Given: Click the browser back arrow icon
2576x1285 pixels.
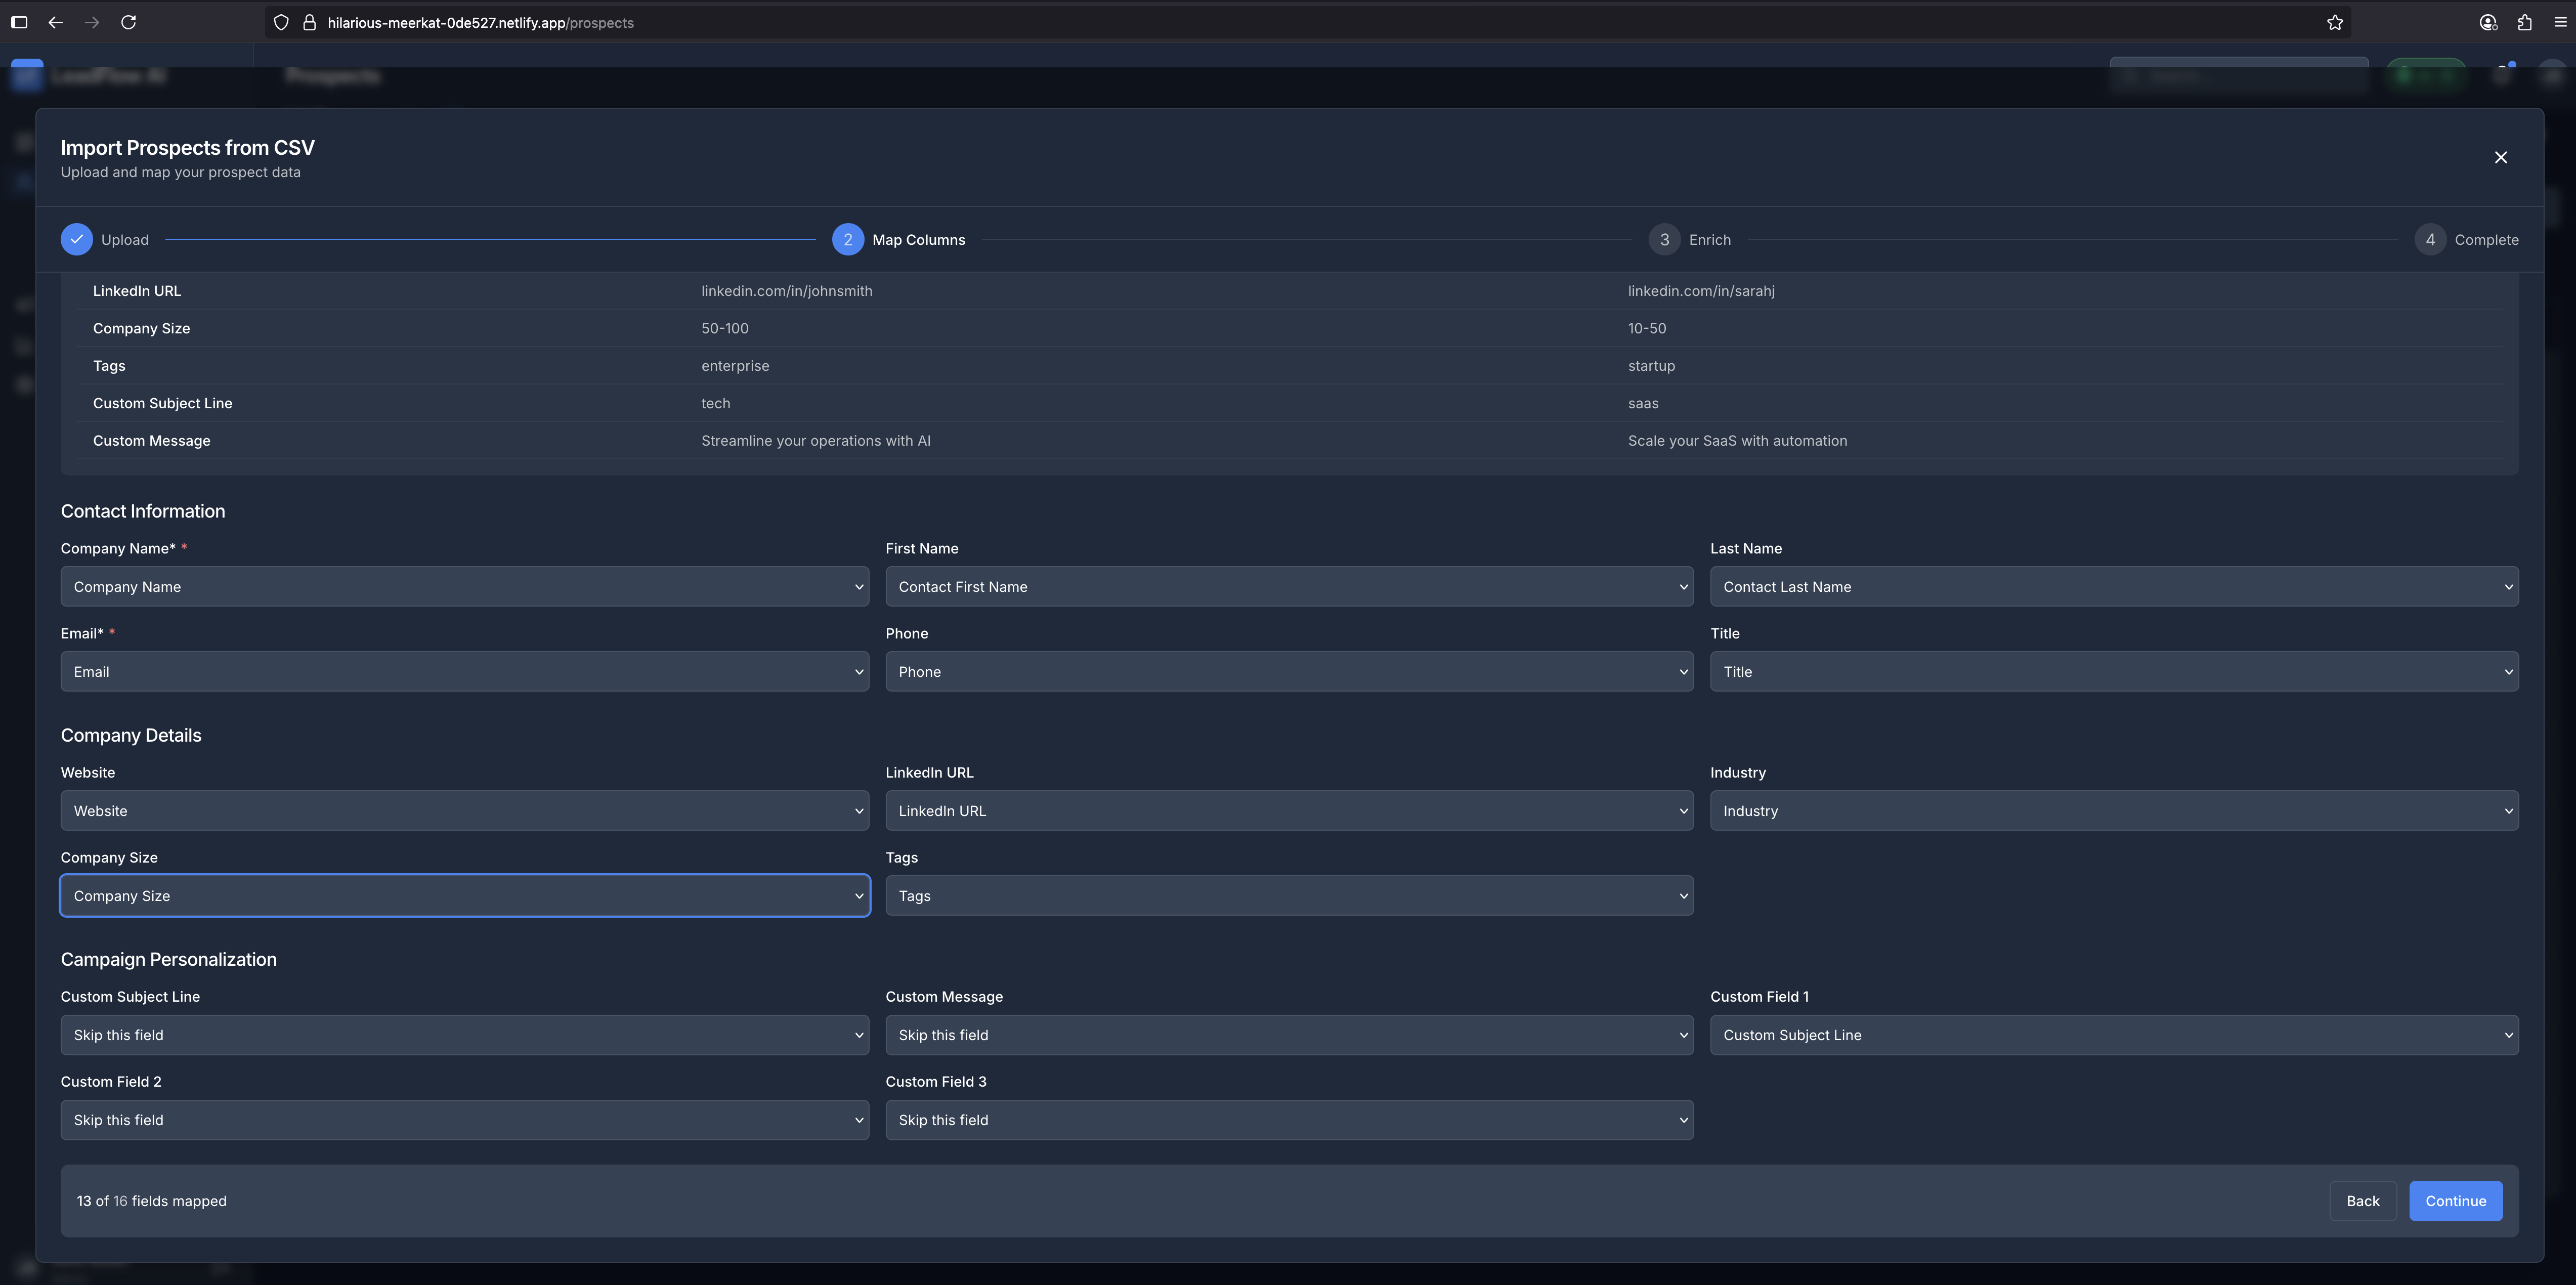Looking at the screenshot, I should pyautogui.click(x=56, y=22).
